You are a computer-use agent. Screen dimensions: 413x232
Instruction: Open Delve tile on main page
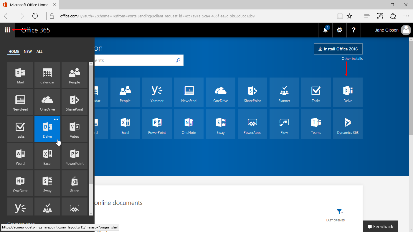348,92
